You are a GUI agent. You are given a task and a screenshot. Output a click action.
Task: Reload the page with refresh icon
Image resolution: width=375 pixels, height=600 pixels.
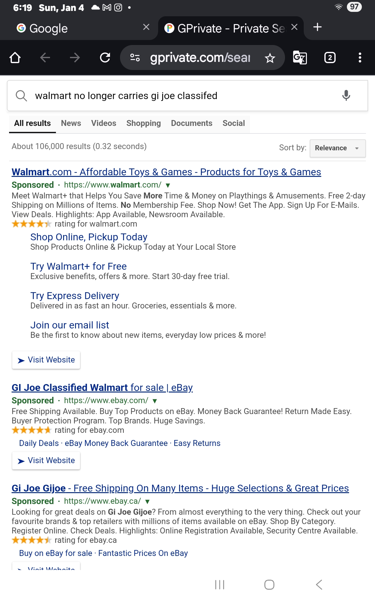pos(105,57)
